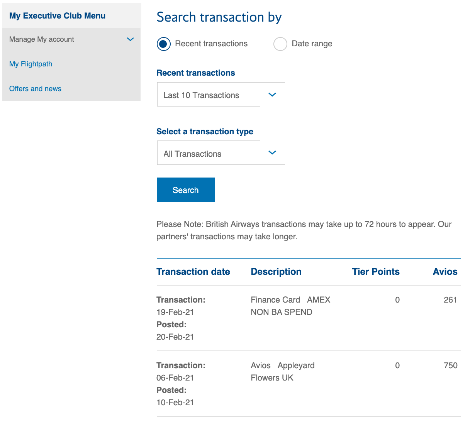Click the arrow icon in Last 10 Transactions box
Screen dimensions: 475x423
coord(272,95)
